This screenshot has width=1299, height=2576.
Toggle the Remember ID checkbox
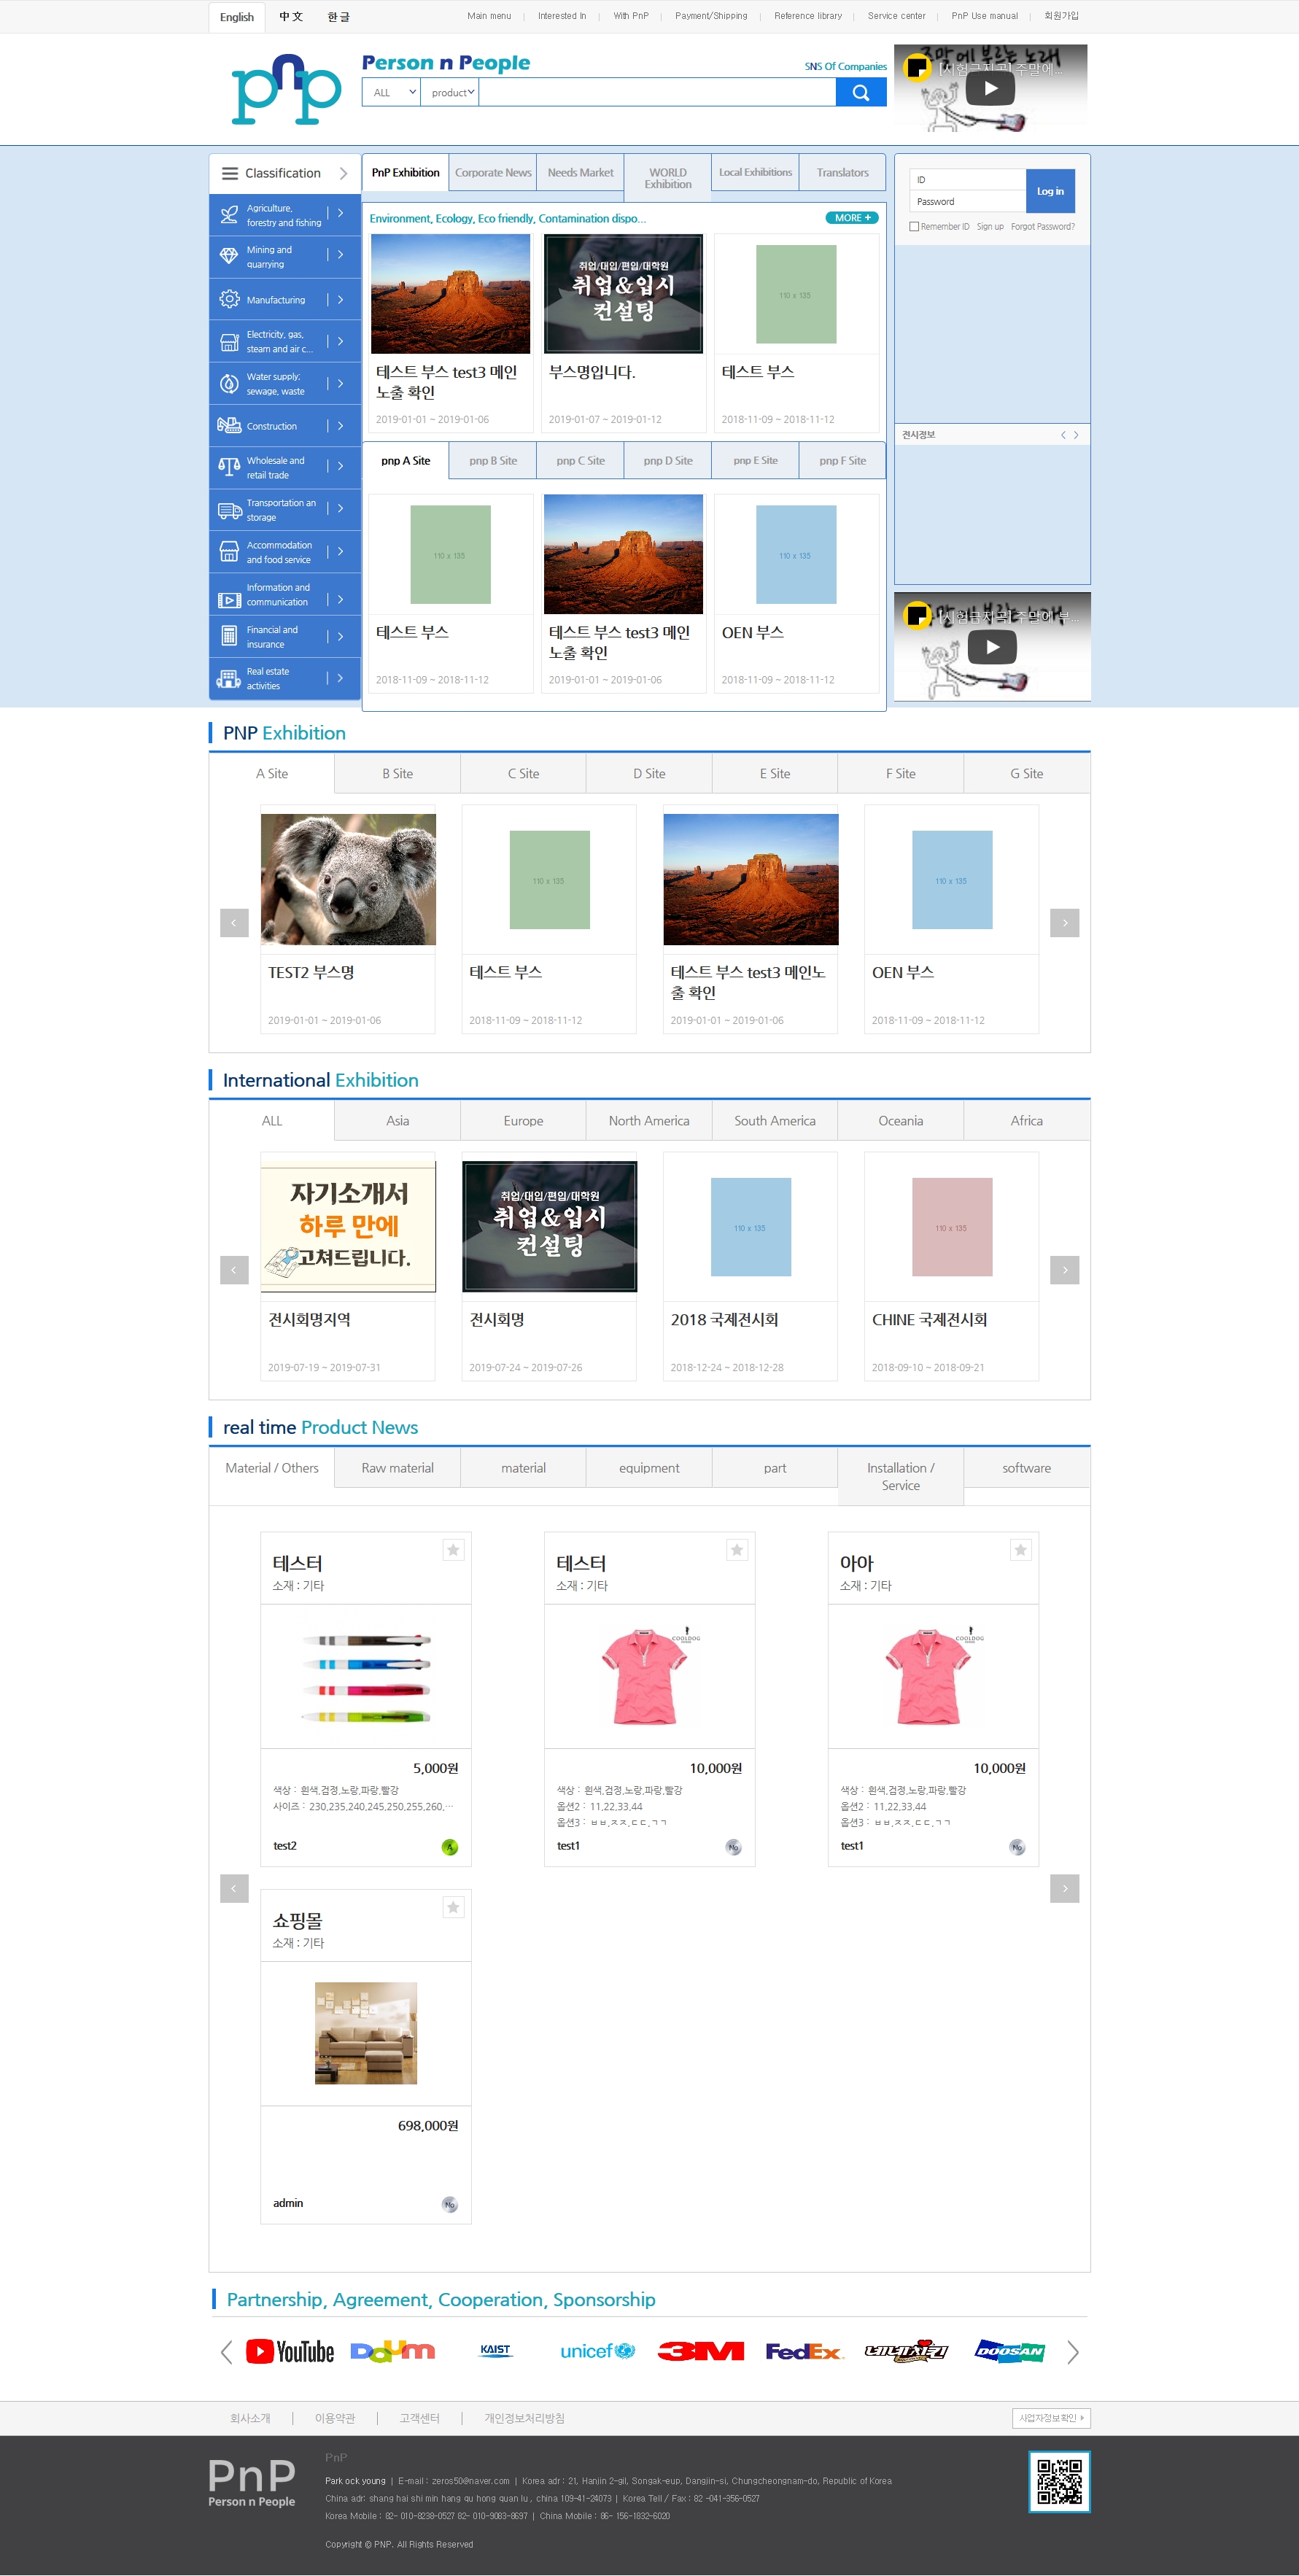[x=914, y=227]
